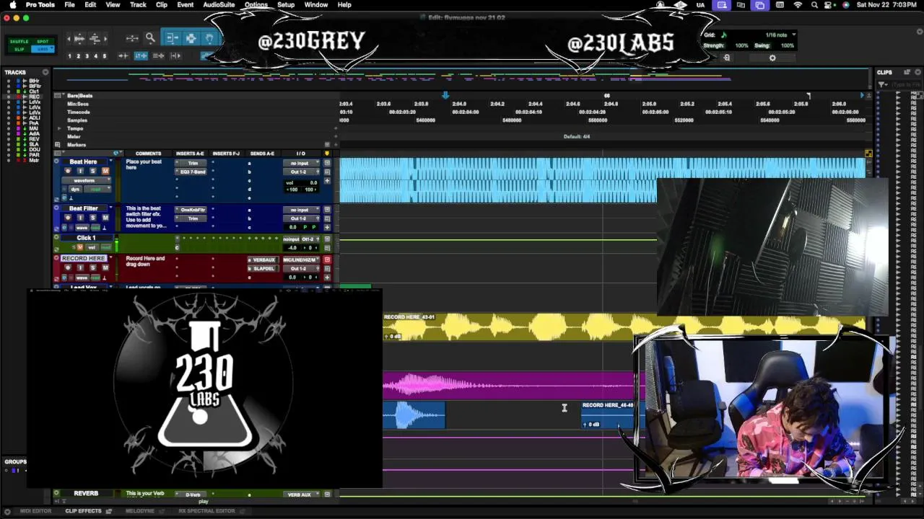Image resolution: width=924 pixels, height=519 pixels.
Task: Expand the Tempo ruler
Action: pos(59,128)
